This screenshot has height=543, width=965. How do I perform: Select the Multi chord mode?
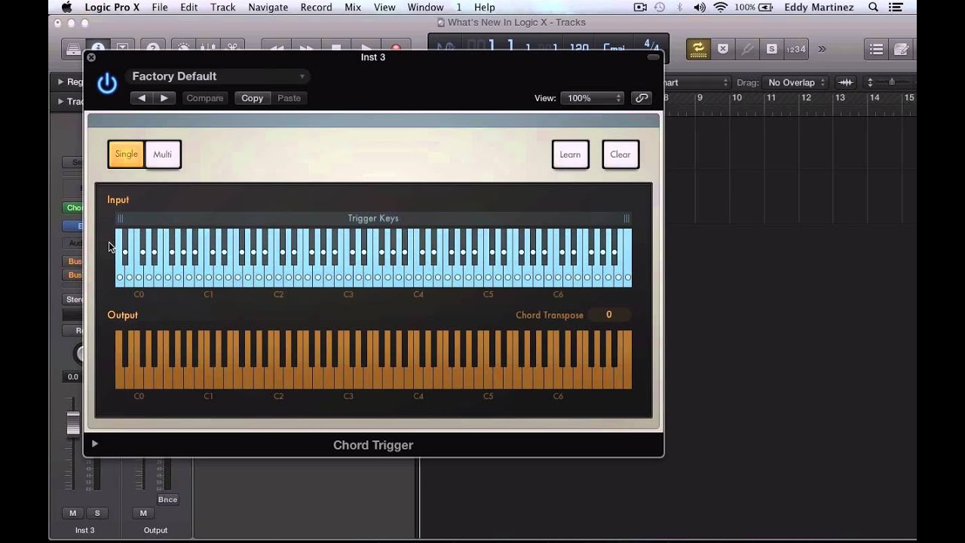[163, 154]
